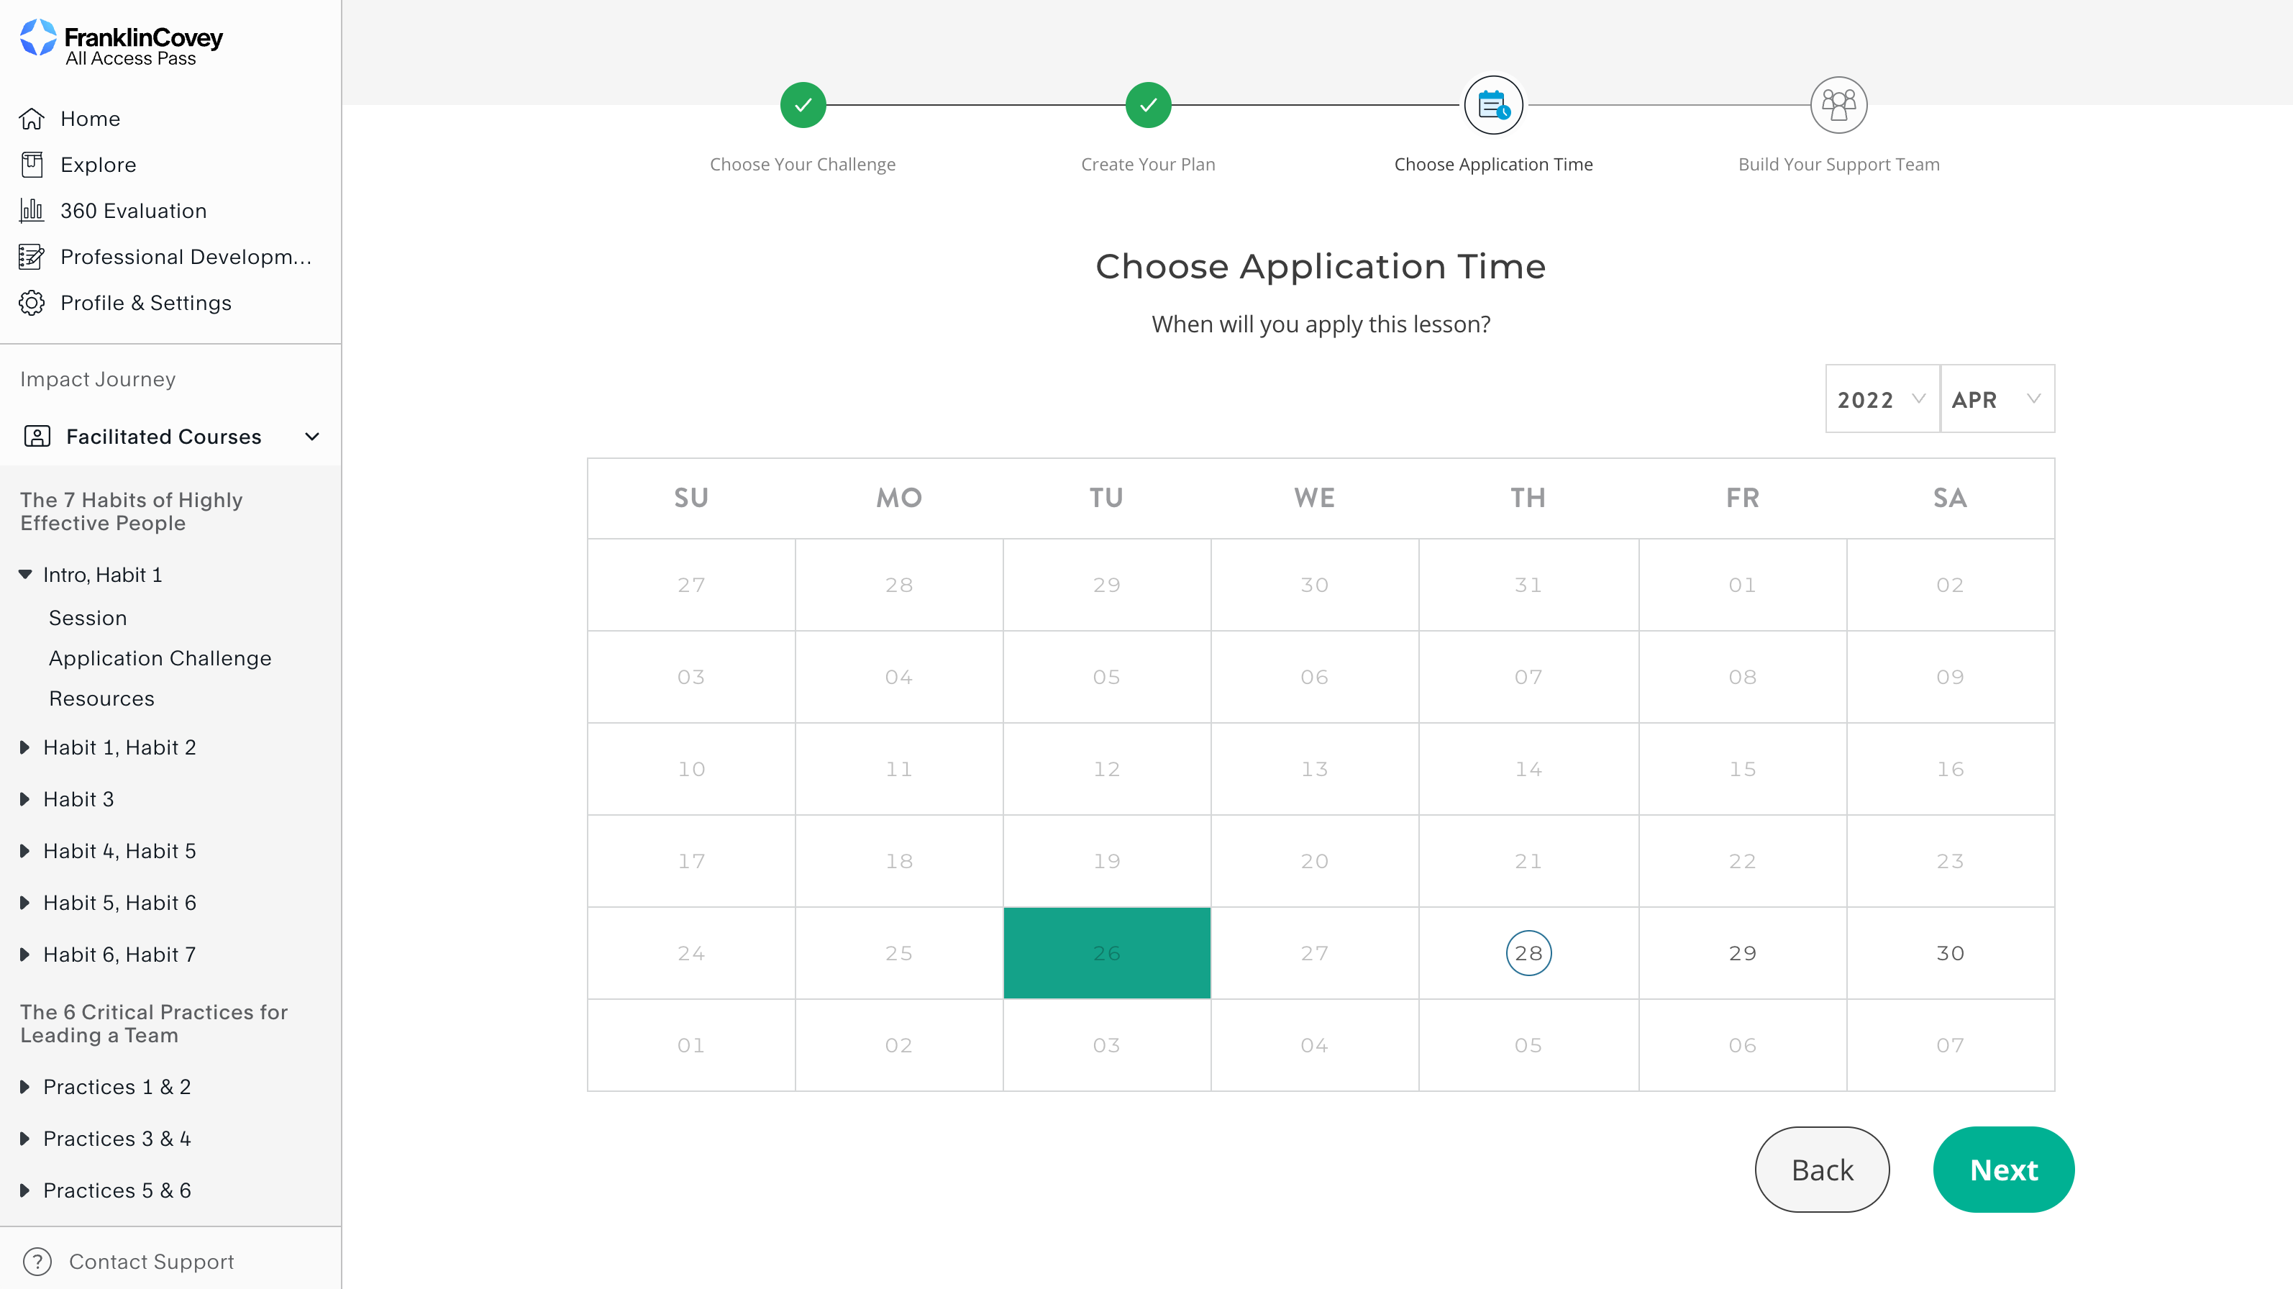This screenshot has width=2293, height=1289.
Task: Click the FranklinCovey All Access Pass logo
Action: click(x=119, y=42)
